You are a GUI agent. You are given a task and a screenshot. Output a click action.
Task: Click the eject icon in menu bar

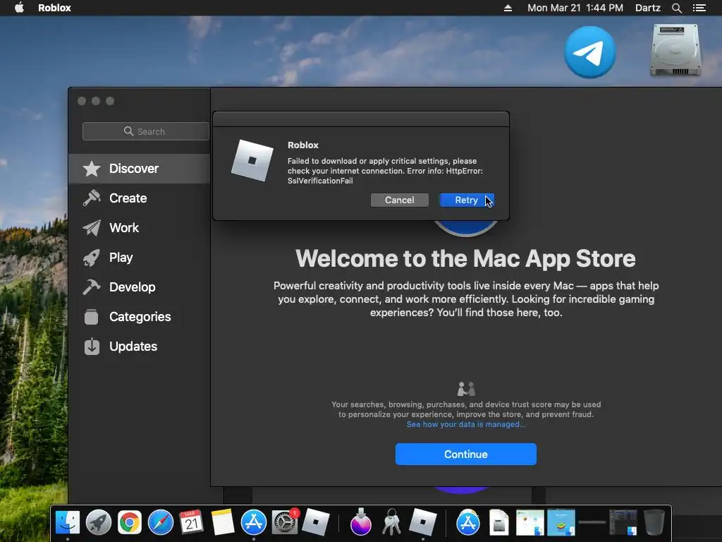pos(508,8)
